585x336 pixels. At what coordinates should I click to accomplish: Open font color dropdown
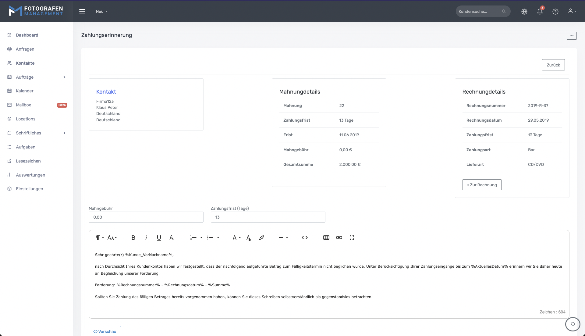(x=236, y=238)
